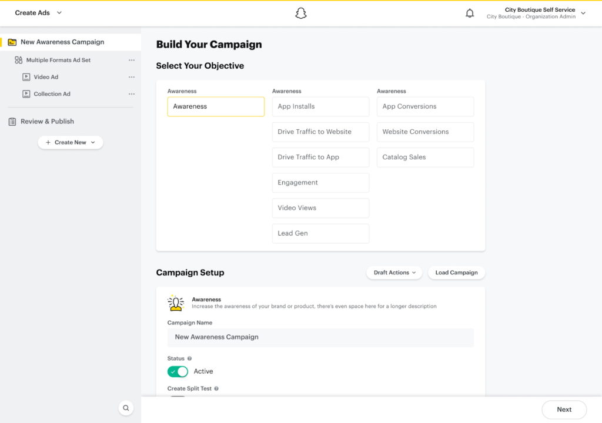Click the Collection Ad media icon
602x423 pixels.
coord(25,93)
